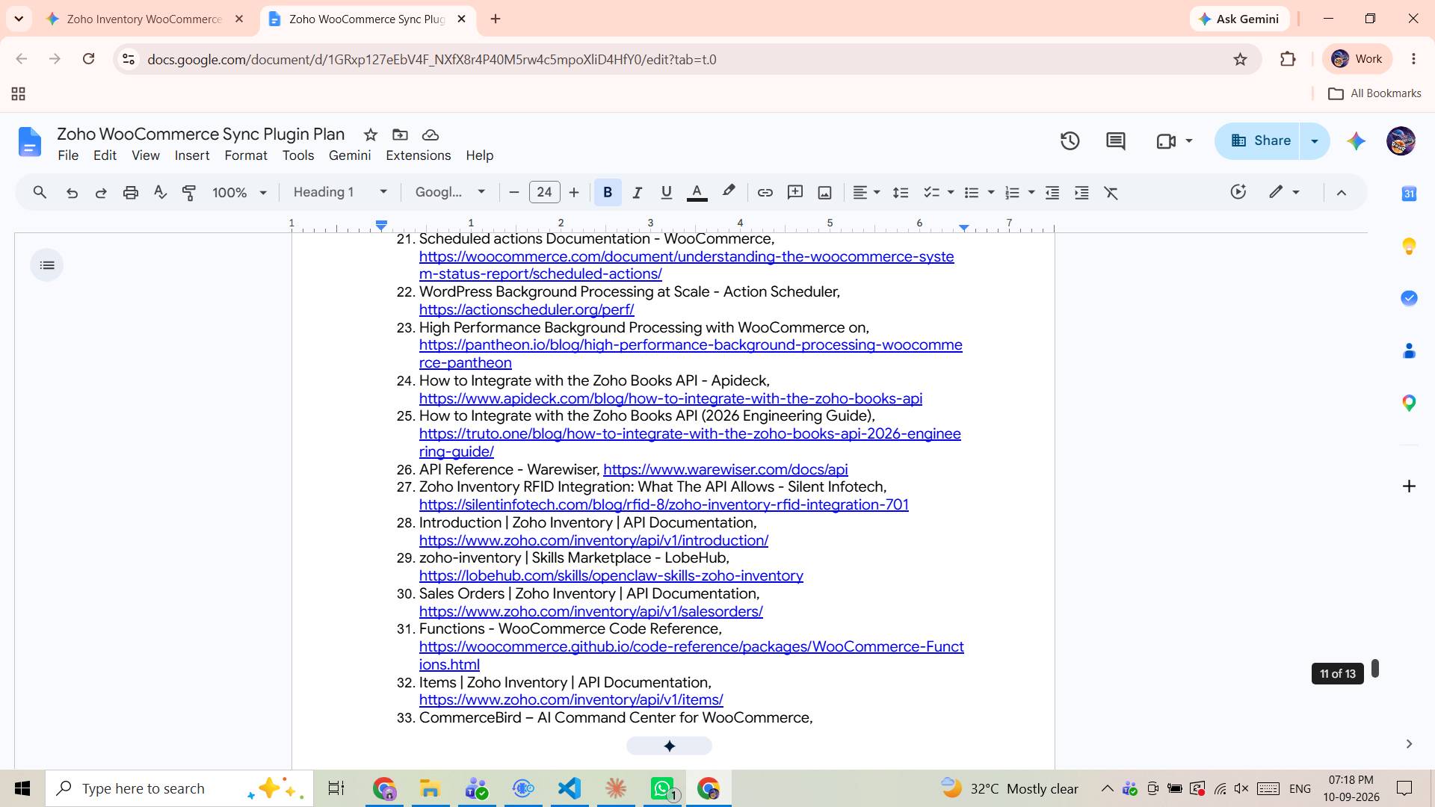Click the paint format roller icon
The image size is (1435, 807).
pyautogui.click(x=189, y=193)
